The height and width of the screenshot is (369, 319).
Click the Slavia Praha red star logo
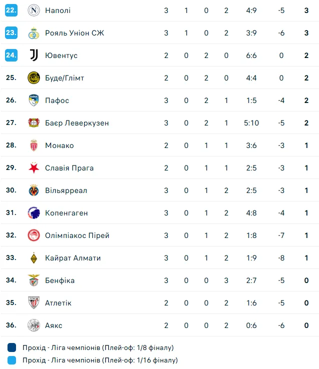pyautogui.click(x=34, y=168)
